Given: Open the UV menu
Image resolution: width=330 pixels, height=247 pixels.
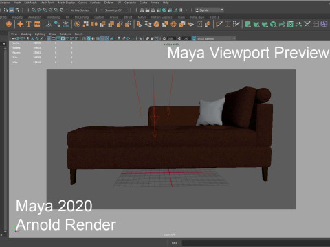Looking at the screenshot, I should point(119,3).
